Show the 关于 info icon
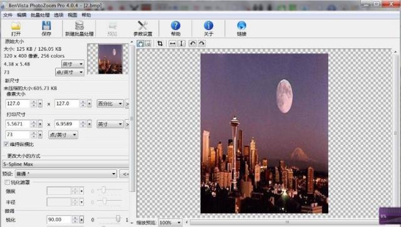 (209, 29)
